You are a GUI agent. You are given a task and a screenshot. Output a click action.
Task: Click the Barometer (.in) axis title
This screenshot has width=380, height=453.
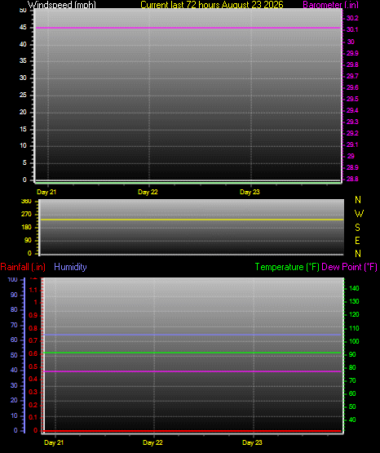click(x=330, y=5)
